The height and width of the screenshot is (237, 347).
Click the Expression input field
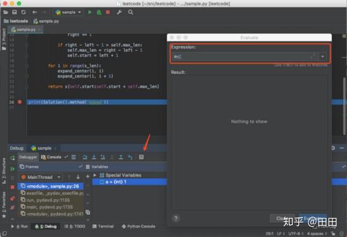[x=245, y=57]
